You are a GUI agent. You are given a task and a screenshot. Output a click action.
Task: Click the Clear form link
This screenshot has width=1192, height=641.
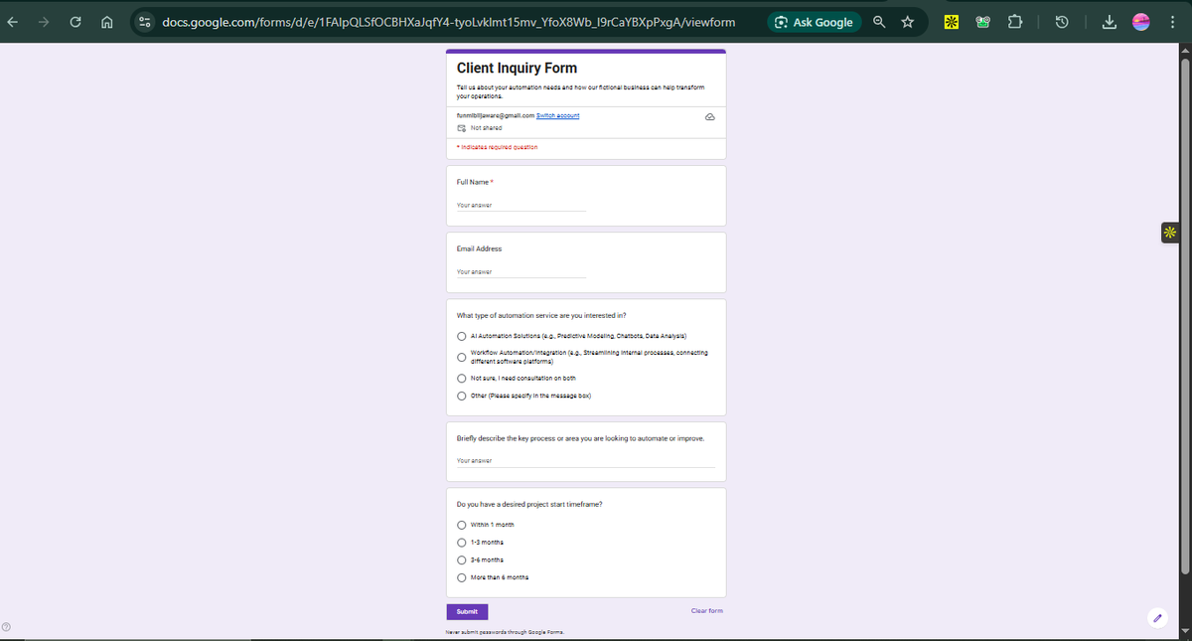click(x=707, y=611)
